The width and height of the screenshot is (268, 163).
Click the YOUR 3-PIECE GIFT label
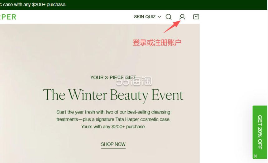pos(113,77)
